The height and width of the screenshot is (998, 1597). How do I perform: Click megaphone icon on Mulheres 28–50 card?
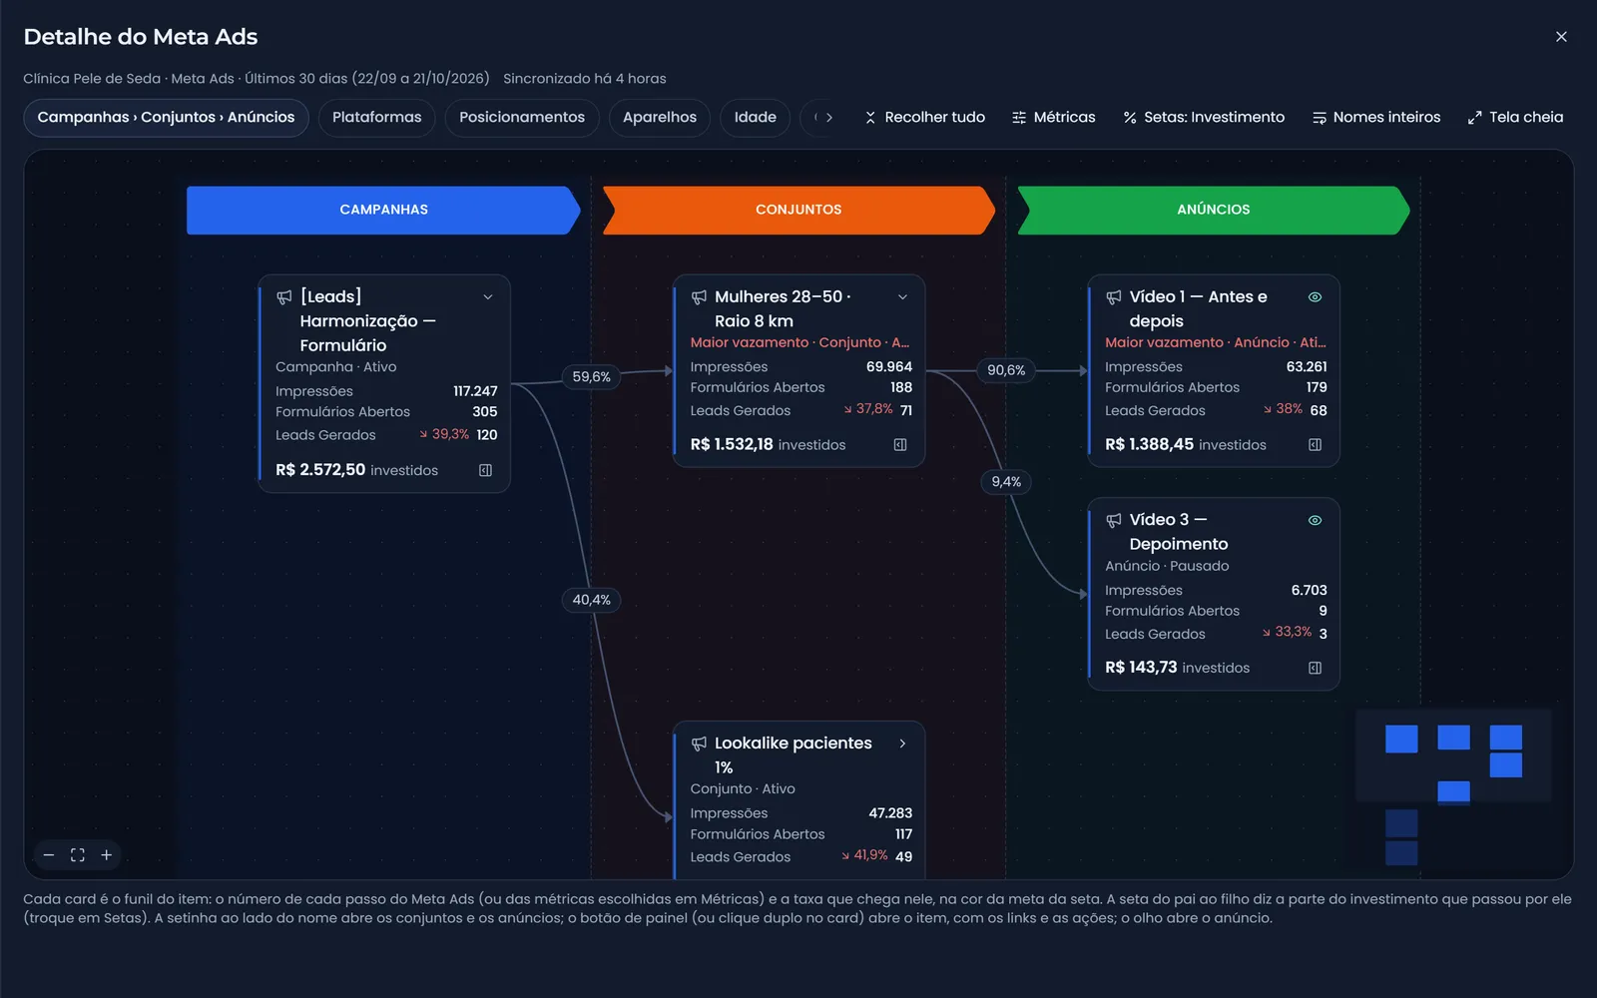coord(699,296)
